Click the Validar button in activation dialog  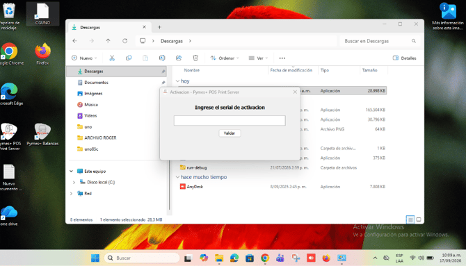[x=230, y=133]
